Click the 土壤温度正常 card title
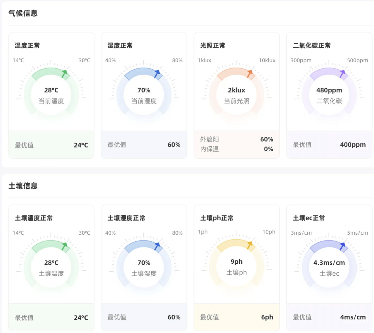This screenshot has height=333, width=374. [x=34, y=218]
